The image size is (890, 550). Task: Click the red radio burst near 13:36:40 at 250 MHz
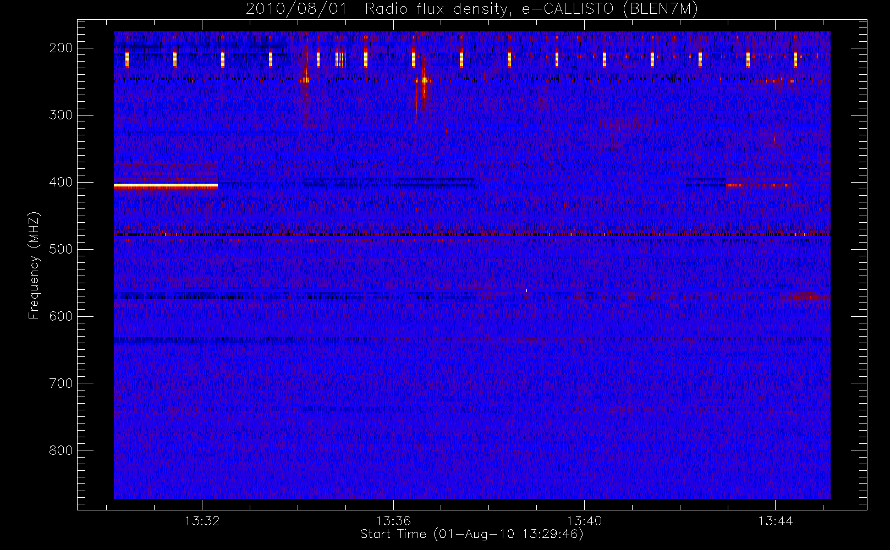pyautogui.click(x=424, y=81)
